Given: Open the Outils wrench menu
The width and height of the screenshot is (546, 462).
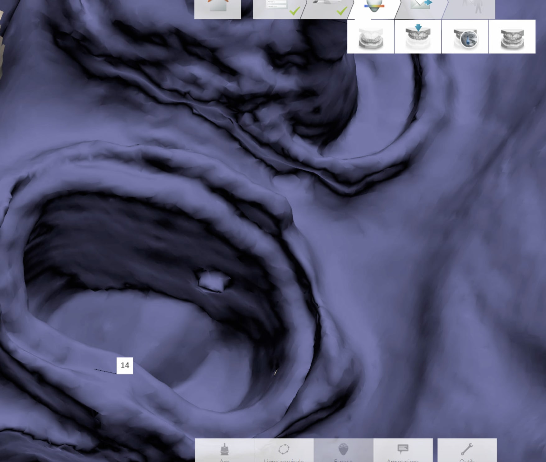Looking at the screenshot, I should coord(467,451).
